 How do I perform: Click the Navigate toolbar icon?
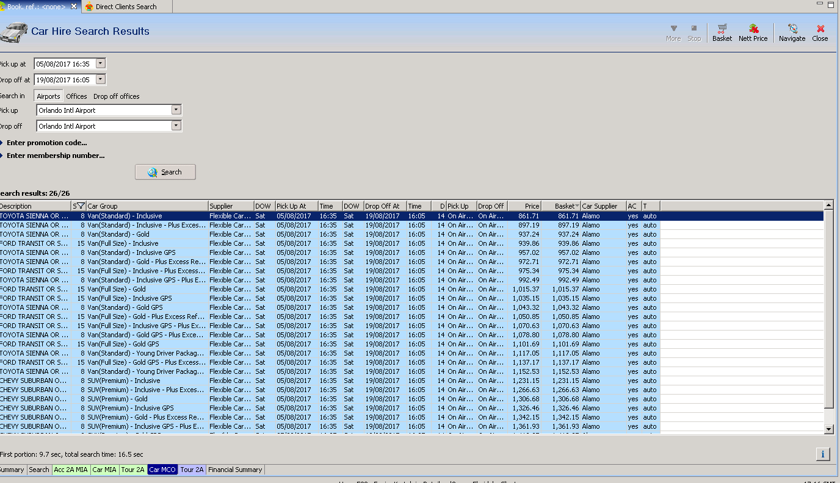click(792, 29)
